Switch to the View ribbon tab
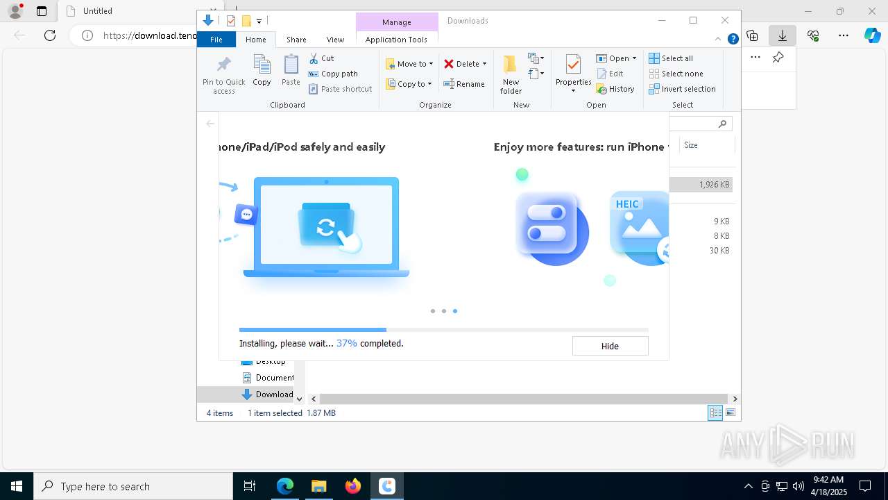 point(335,40)
